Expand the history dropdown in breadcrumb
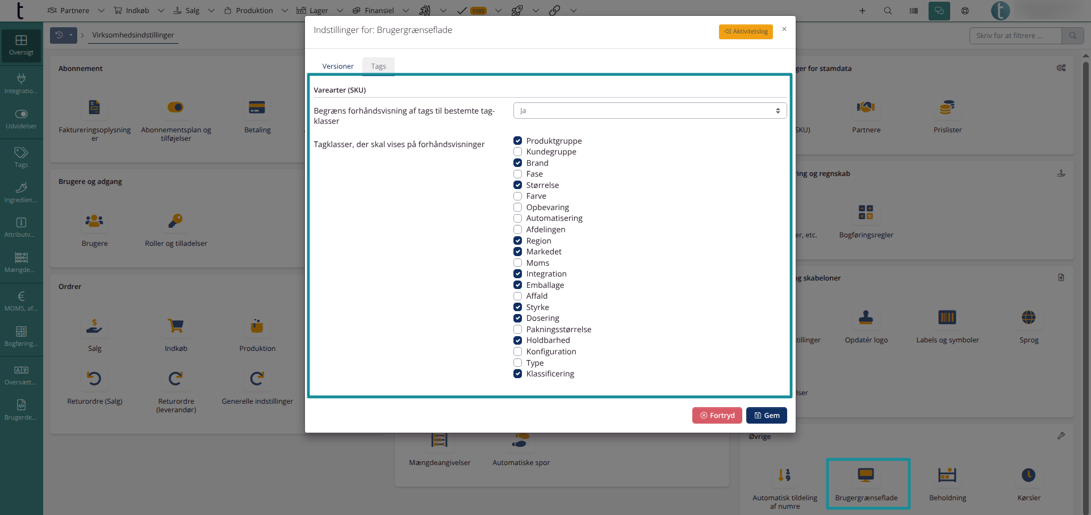1091x515 pixels. click(x=71, y=35)
